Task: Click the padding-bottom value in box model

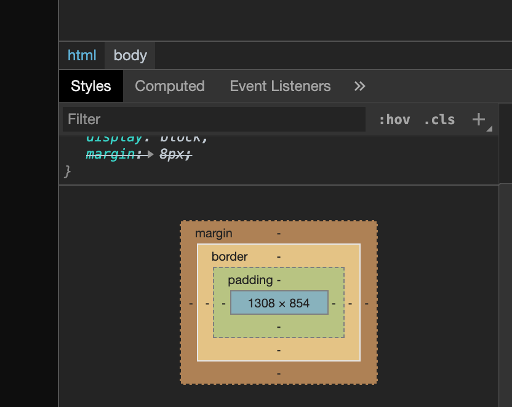Action: (279, 326)
